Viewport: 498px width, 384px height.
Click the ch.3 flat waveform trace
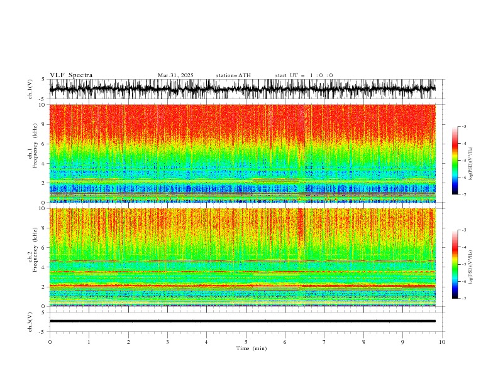[242, 321]
